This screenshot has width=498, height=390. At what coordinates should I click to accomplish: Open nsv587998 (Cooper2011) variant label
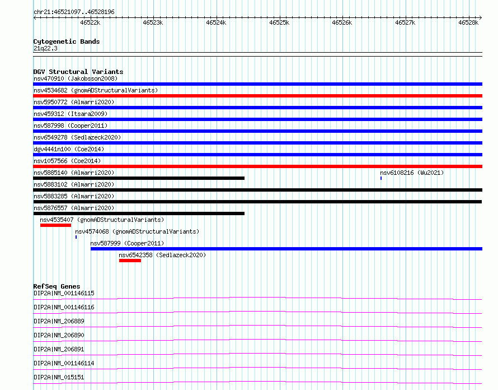71,126
